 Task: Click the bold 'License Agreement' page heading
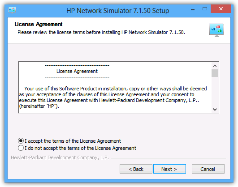pyautogui.click(x=39, y=24)
